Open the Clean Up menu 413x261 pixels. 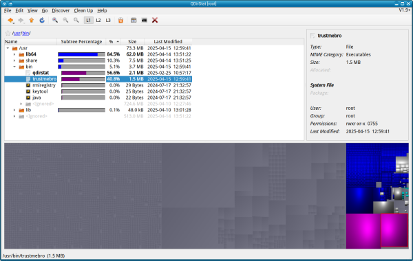(83, 10)
